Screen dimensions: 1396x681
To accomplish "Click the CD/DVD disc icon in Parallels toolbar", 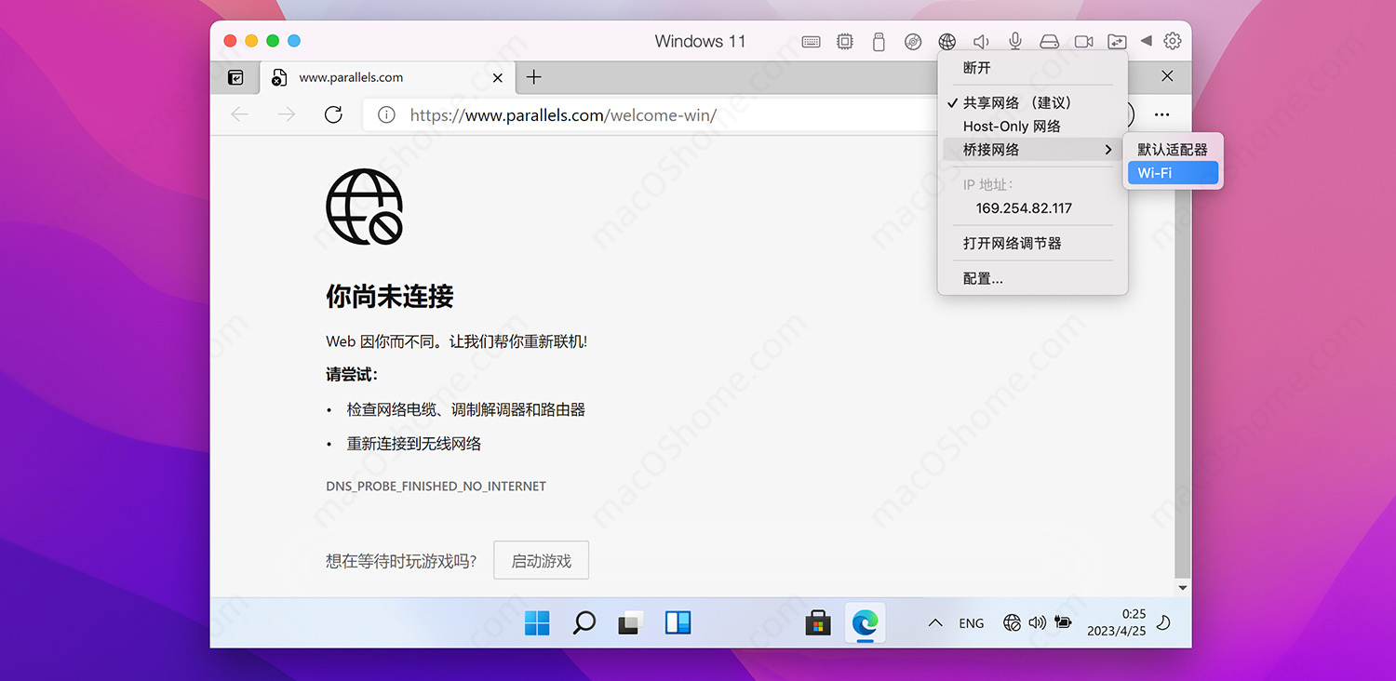I will (x=913, y=41).
